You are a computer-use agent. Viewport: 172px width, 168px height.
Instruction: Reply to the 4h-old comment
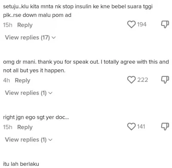point(22,81)
